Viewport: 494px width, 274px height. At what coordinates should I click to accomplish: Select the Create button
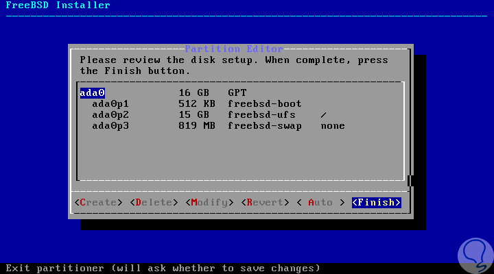coord(98,202)
